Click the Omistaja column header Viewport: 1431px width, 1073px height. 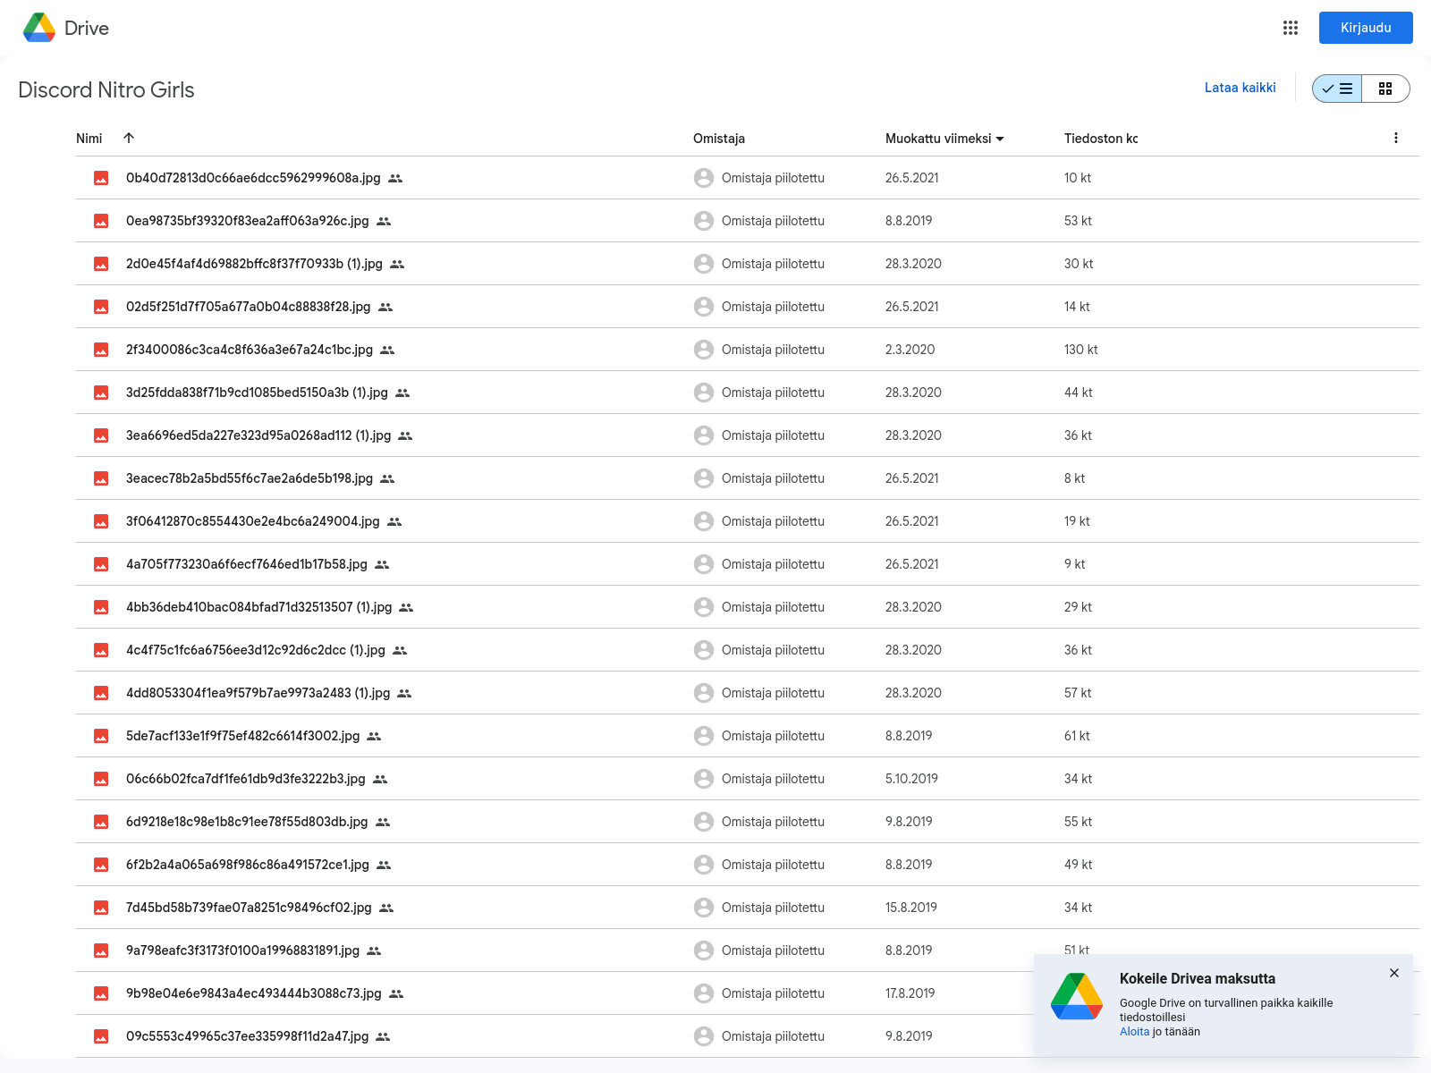coord(719,139)
